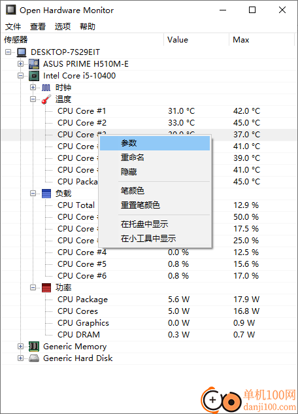The image size is (298, 414).
Task: Select the Generic Hard Disk label
Action: point(78,358)
